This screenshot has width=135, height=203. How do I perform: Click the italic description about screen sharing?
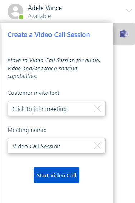[54, 68]
